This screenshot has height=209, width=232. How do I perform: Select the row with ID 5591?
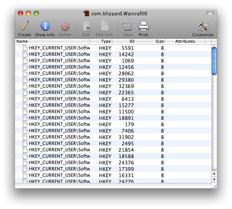(113, 48)
